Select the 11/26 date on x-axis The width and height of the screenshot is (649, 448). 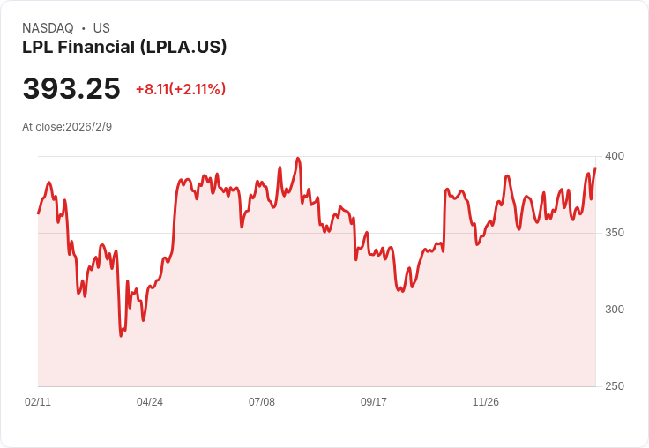point(486,401)
